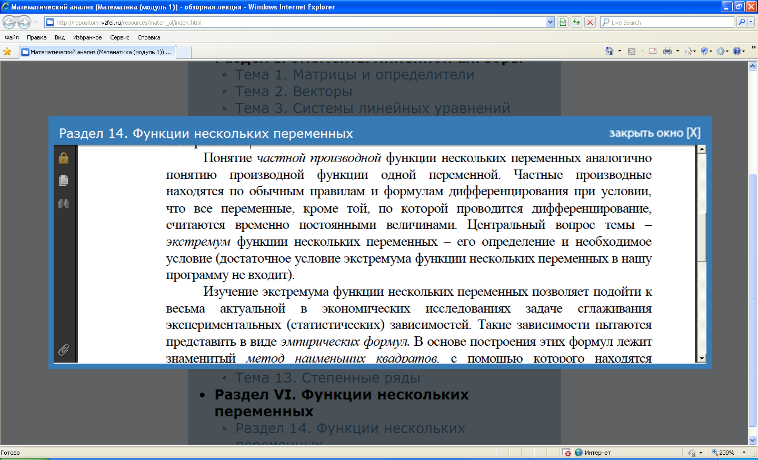This screenshot has width=758, height=460.
Task: Run the search with magnifier button
Action: pyautogui.click(x=742, y=22)
